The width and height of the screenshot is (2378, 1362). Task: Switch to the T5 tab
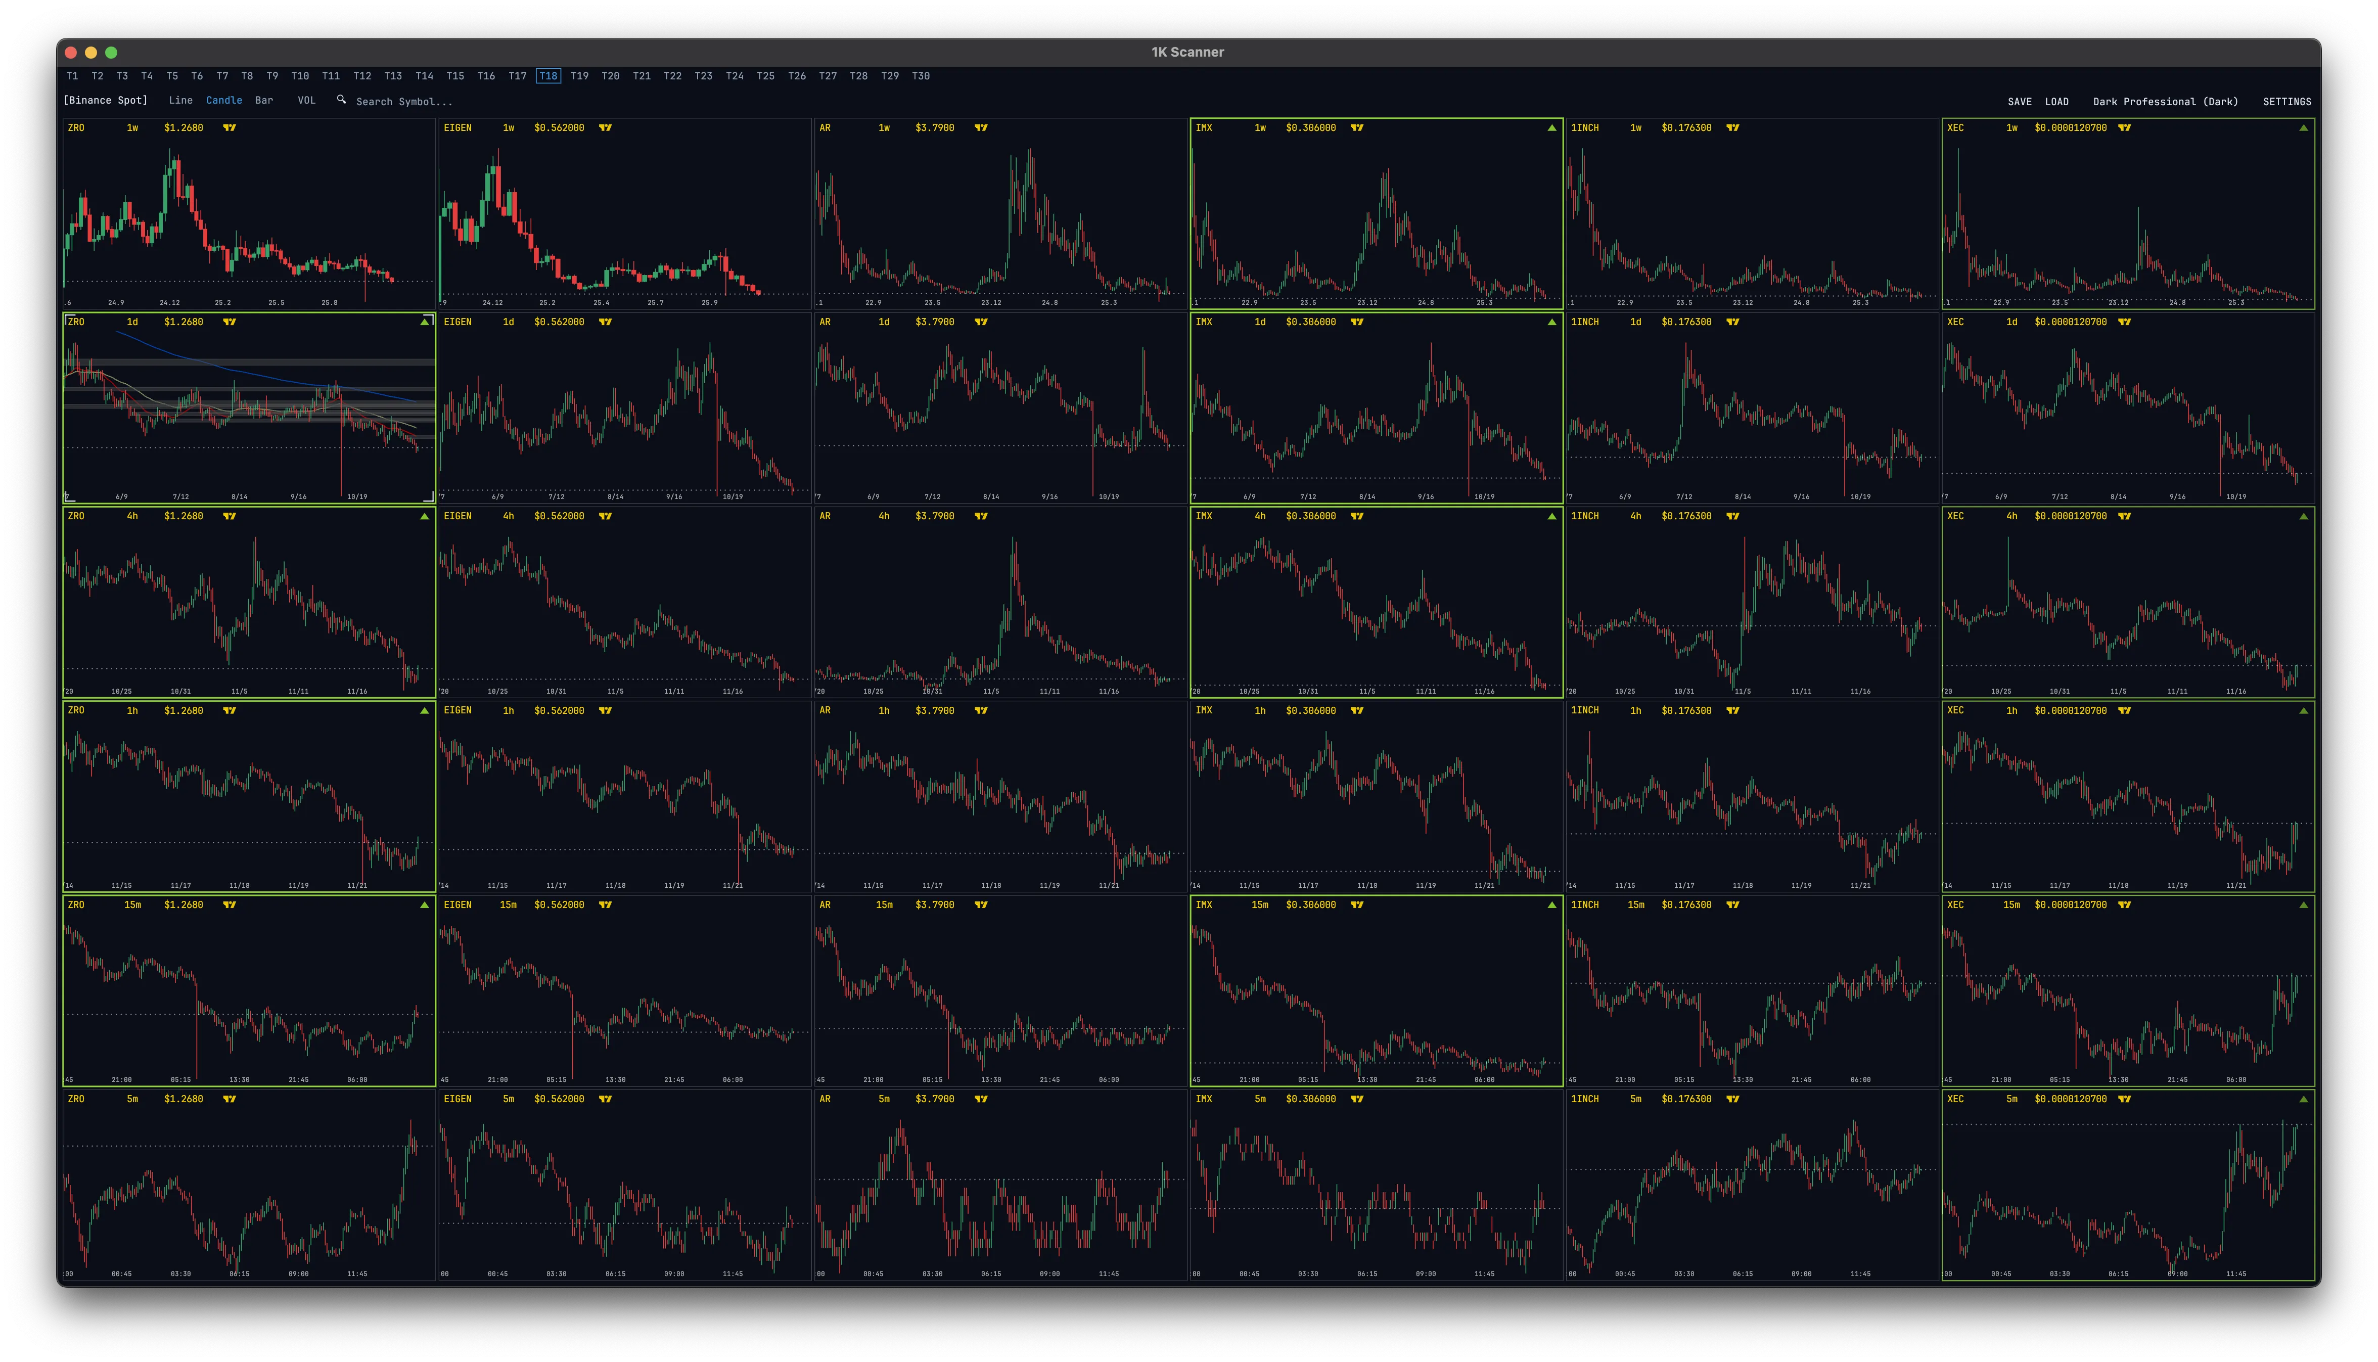pyautogui.click(x=172, y=76)
